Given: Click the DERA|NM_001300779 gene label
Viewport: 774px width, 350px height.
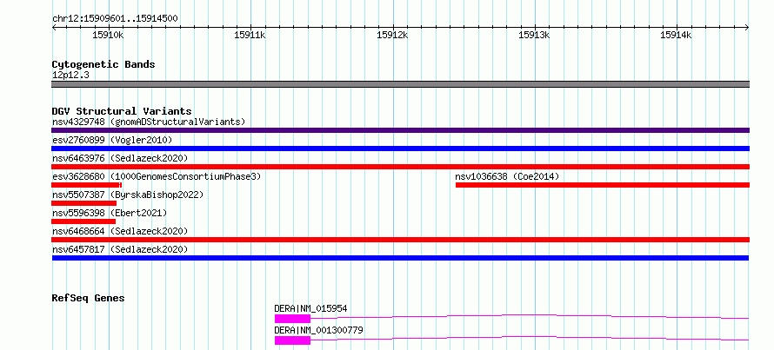Looking at the screenshot, I should coord(319,330).
